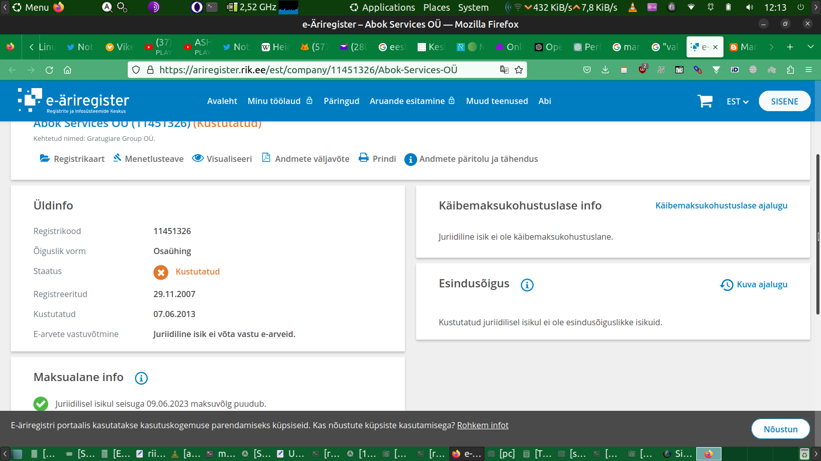821x461 pixels.
Task: Open the system Applications menu
Action: click(x=382, y=7)
